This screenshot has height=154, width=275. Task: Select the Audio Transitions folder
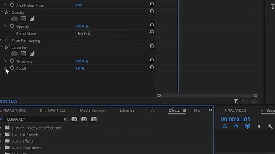click(26, 148)
